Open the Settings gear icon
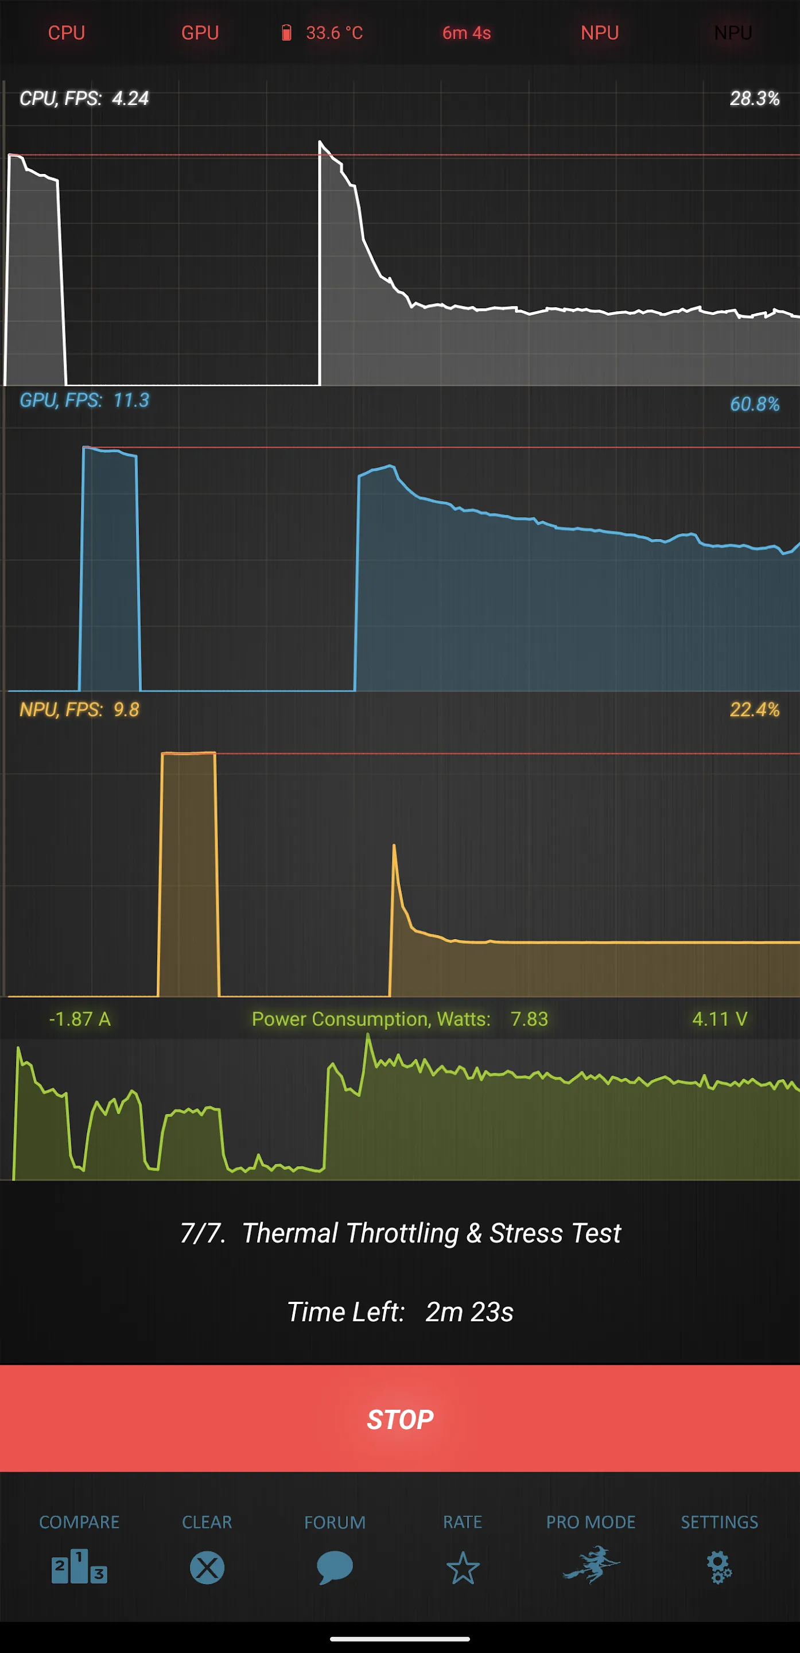Viewport: 800px width, 1653px height. coord(719,1567)
